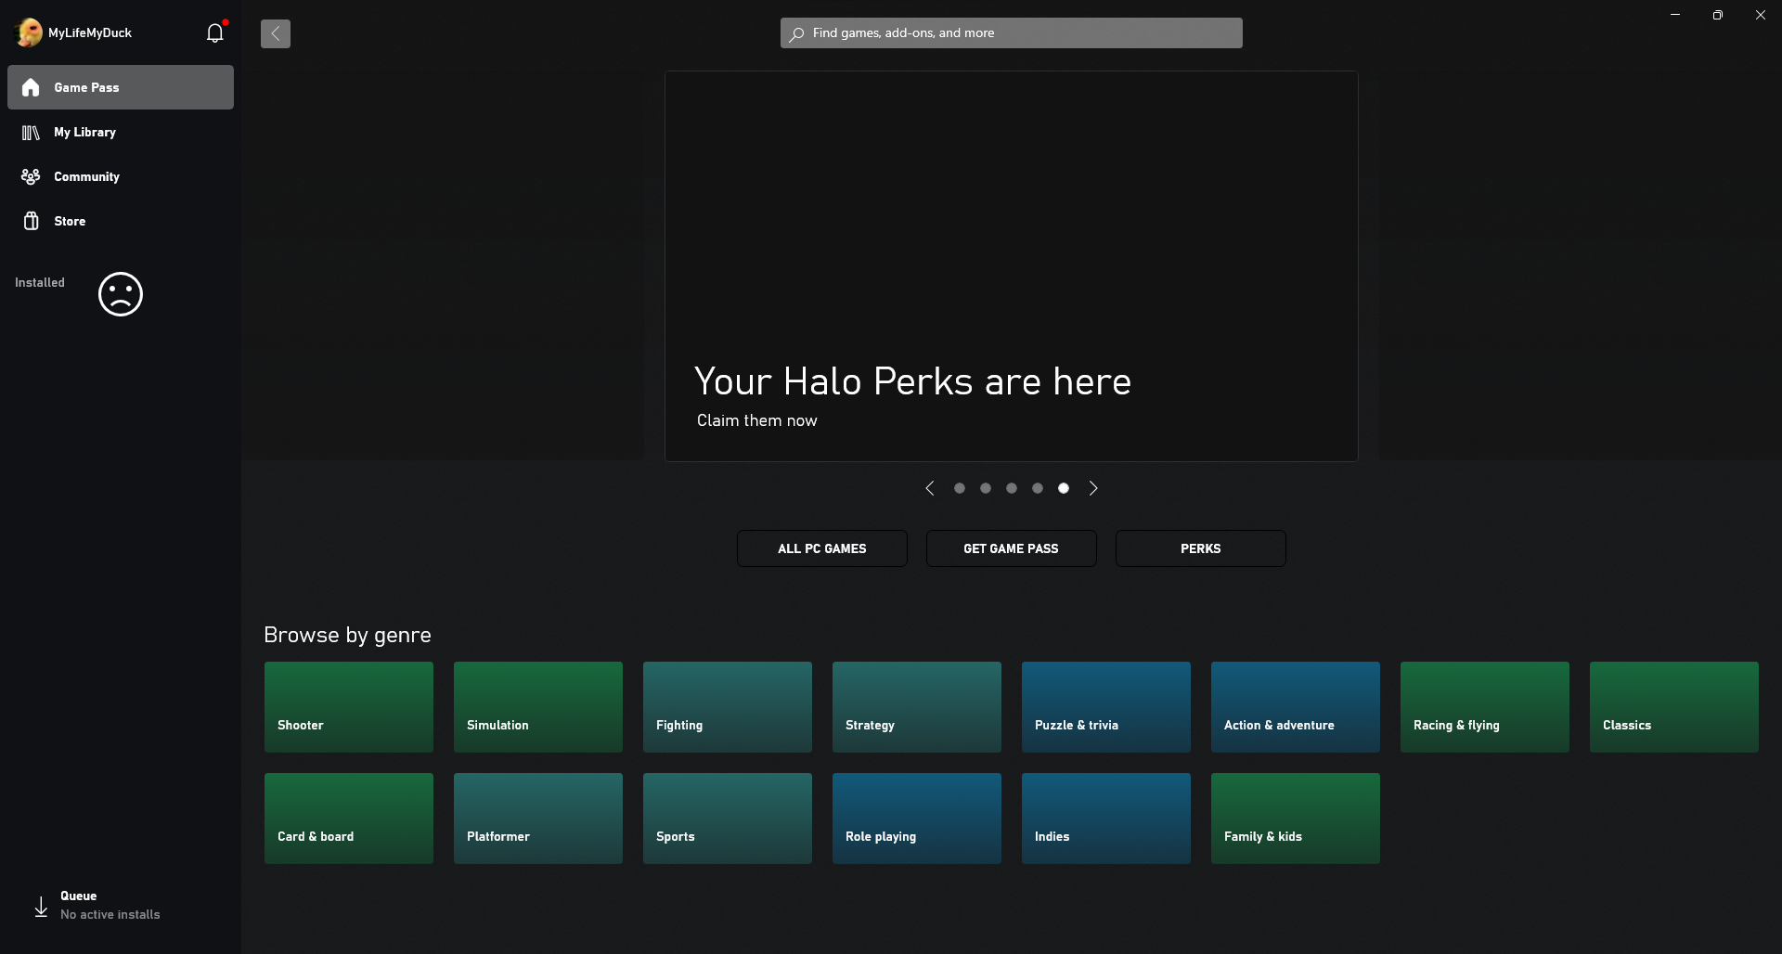Select the fifth carousel dot

(x=1064, y=488)
